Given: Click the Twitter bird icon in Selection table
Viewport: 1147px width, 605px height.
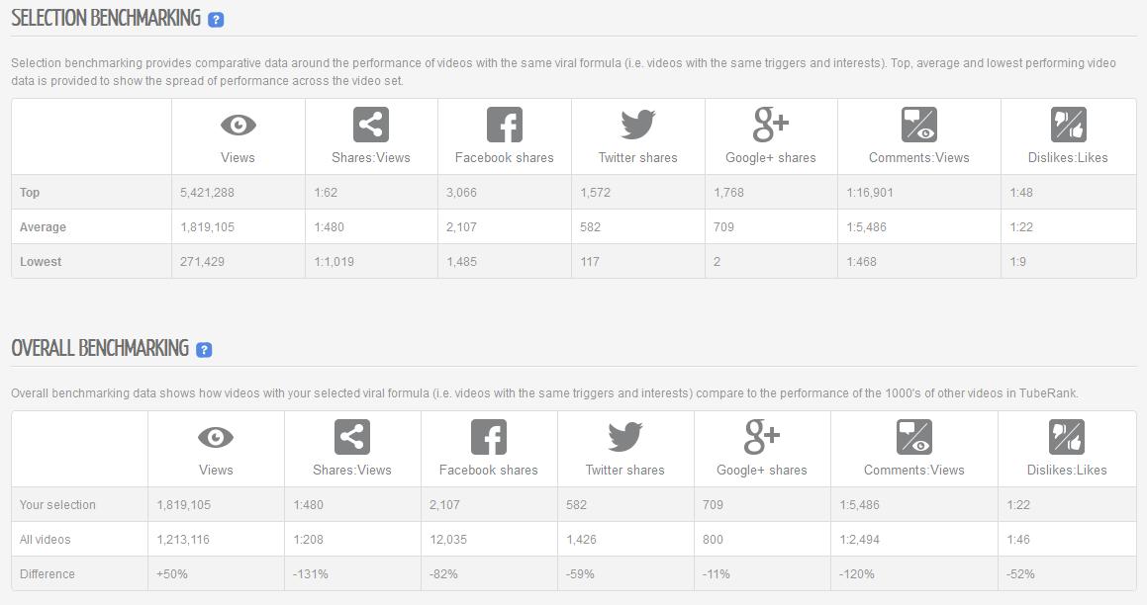Looking at the screenshot, I should (x=638, y=125).
